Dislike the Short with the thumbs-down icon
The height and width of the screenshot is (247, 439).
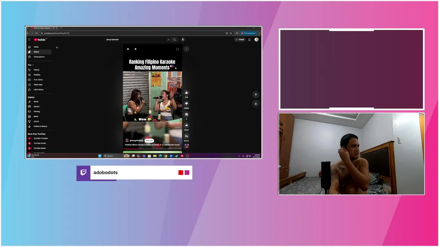point(187,104)
